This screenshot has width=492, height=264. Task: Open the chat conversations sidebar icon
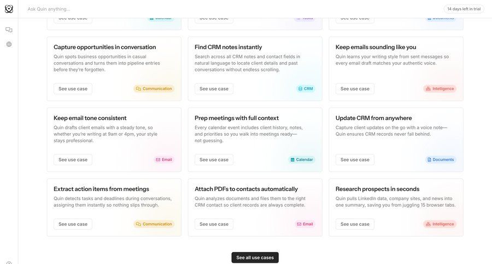tap(9, 30)
